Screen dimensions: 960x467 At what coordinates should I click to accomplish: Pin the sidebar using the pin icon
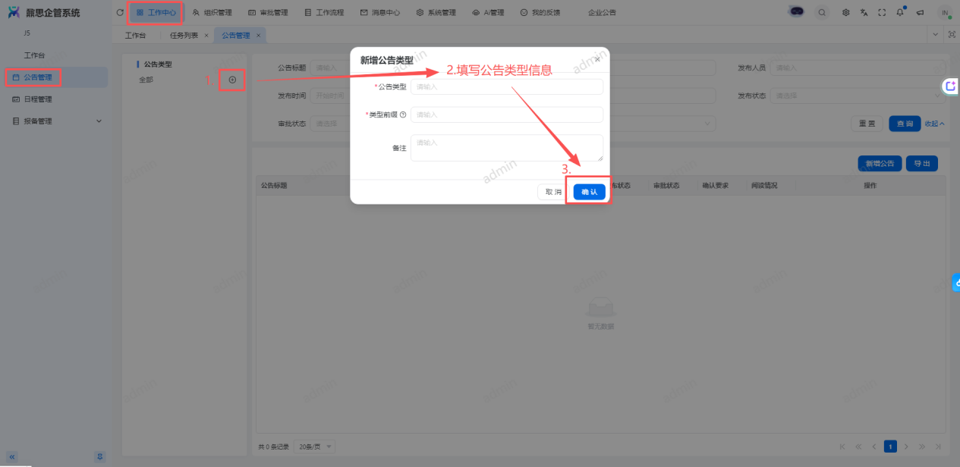point(99,456)
